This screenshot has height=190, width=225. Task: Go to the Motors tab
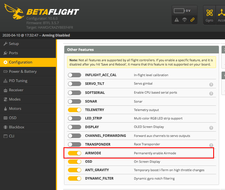tap(15, 108)
